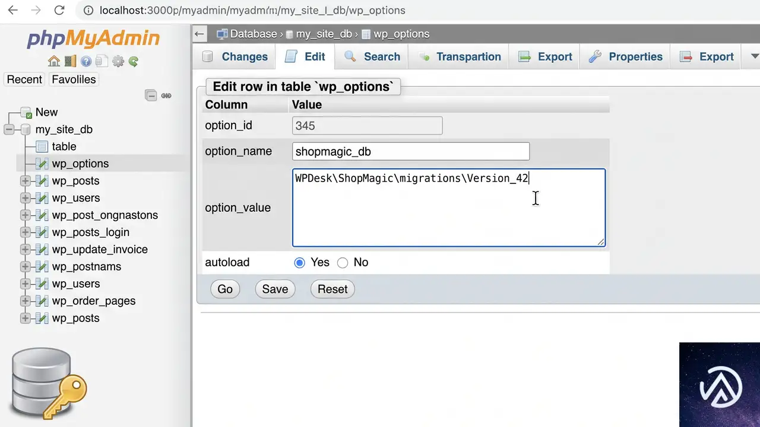Expand the wp_update_invoice tree node
This screenshot has height=427, width=760.
(x=25, y=250)
